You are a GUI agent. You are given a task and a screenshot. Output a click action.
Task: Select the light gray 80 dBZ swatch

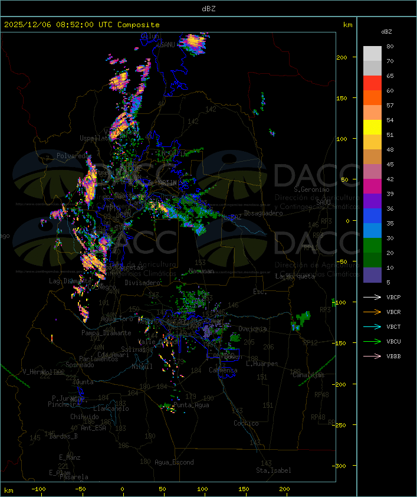click(372, 53)
